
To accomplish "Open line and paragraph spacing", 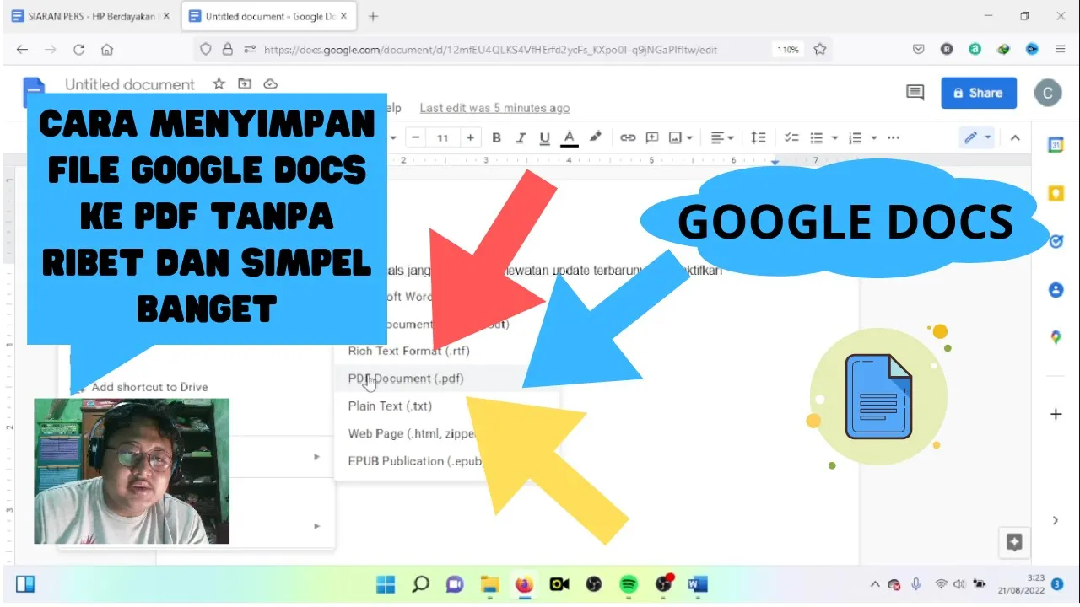I will click(759, 137).
